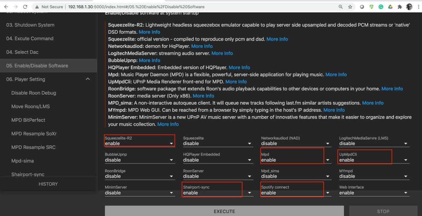Open the RoonBridge dropdown
The width and height of the screenshot is (422, 216).
[x=139, y=176]
